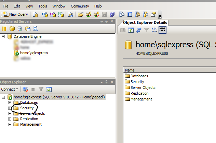
Task: Switch to Object Explorer Details tab
Action: 145,22
